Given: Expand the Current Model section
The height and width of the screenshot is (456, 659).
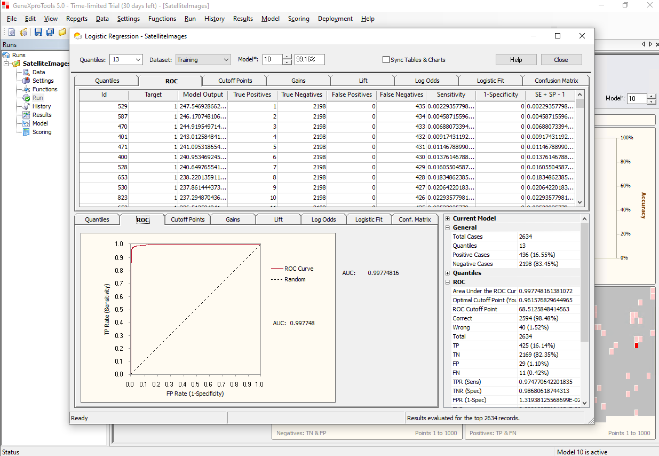Looking at the screenshot, I should (x=447, y=218).
